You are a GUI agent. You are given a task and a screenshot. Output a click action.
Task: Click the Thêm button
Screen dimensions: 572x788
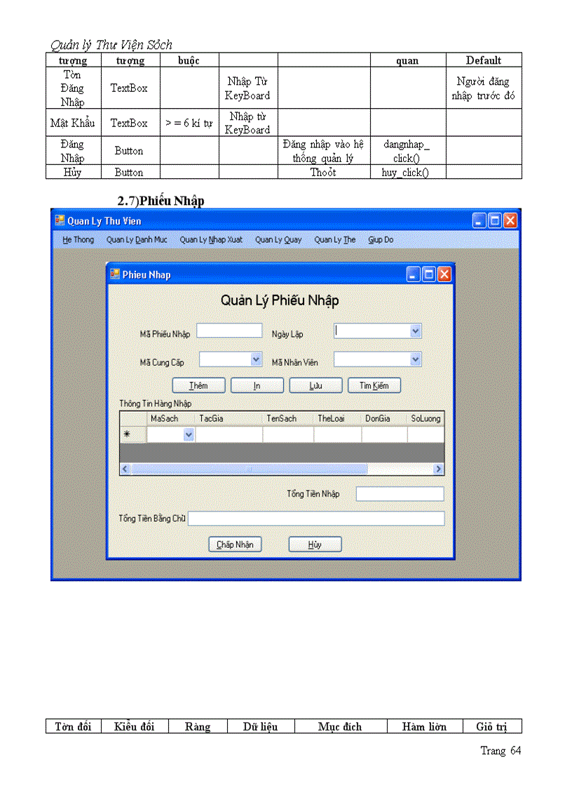(198, 385)
